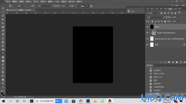Toggle layer filtering switch

(x=179, y=13)
